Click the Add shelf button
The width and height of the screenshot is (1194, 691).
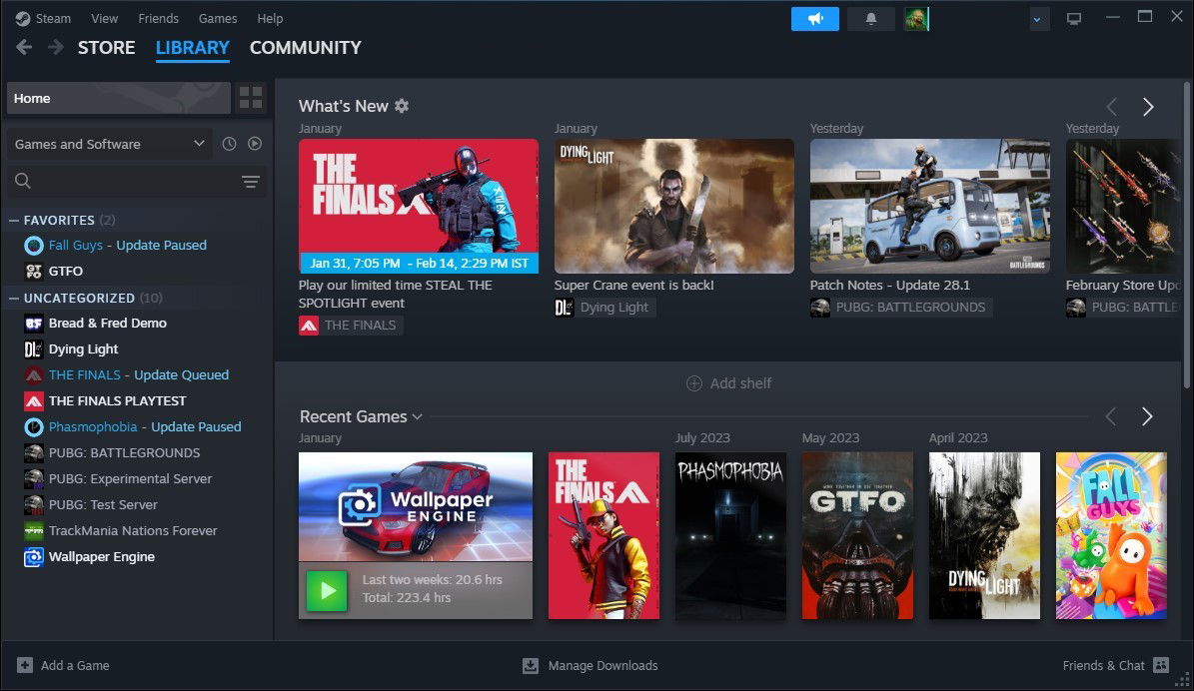click(728, 382)
